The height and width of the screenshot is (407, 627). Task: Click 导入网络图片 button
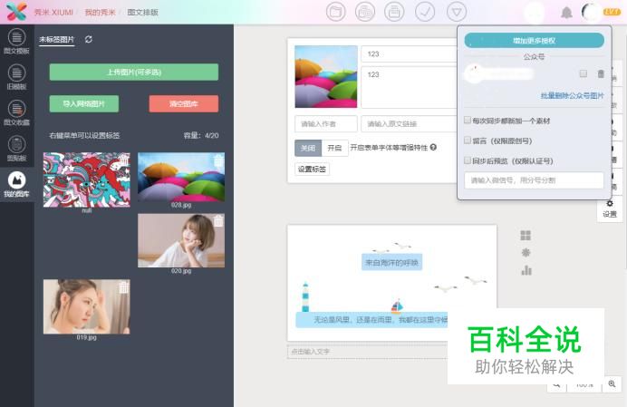[x=84, y=103]
